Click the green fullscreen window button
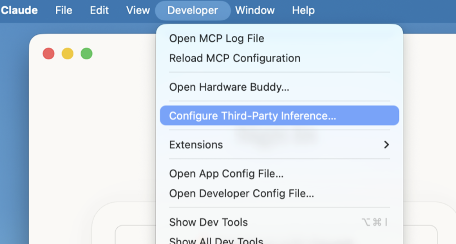The width and height of the screenshot is (456, 244). (x=86, y=54)
